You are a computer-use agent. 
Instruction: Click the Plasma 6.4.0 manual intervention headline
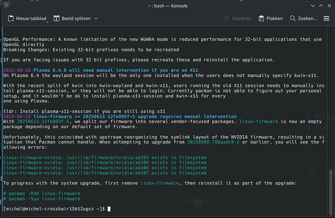click(116, 70)
